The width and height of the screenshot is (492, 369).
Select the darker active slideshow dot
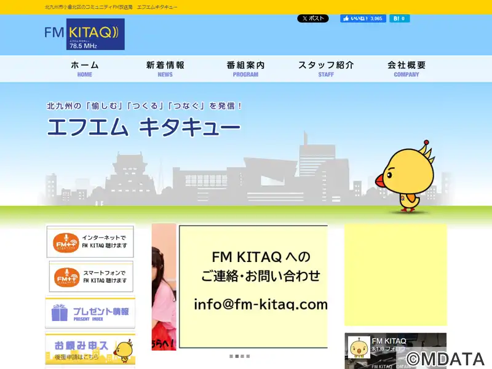point(237,356)
